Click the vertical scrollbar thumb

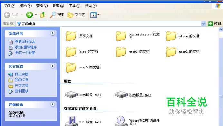coord(221,82)
